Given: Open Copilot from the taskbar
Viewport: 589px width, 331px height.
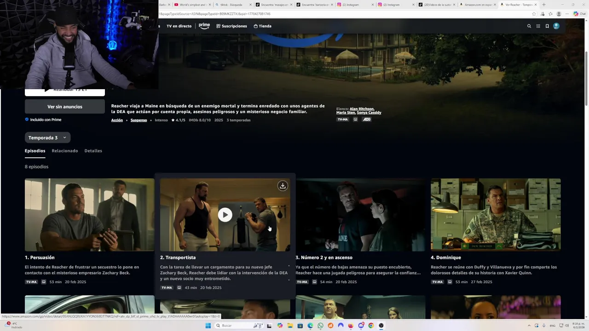Looking at the screenshot, I should coord(280,325).
